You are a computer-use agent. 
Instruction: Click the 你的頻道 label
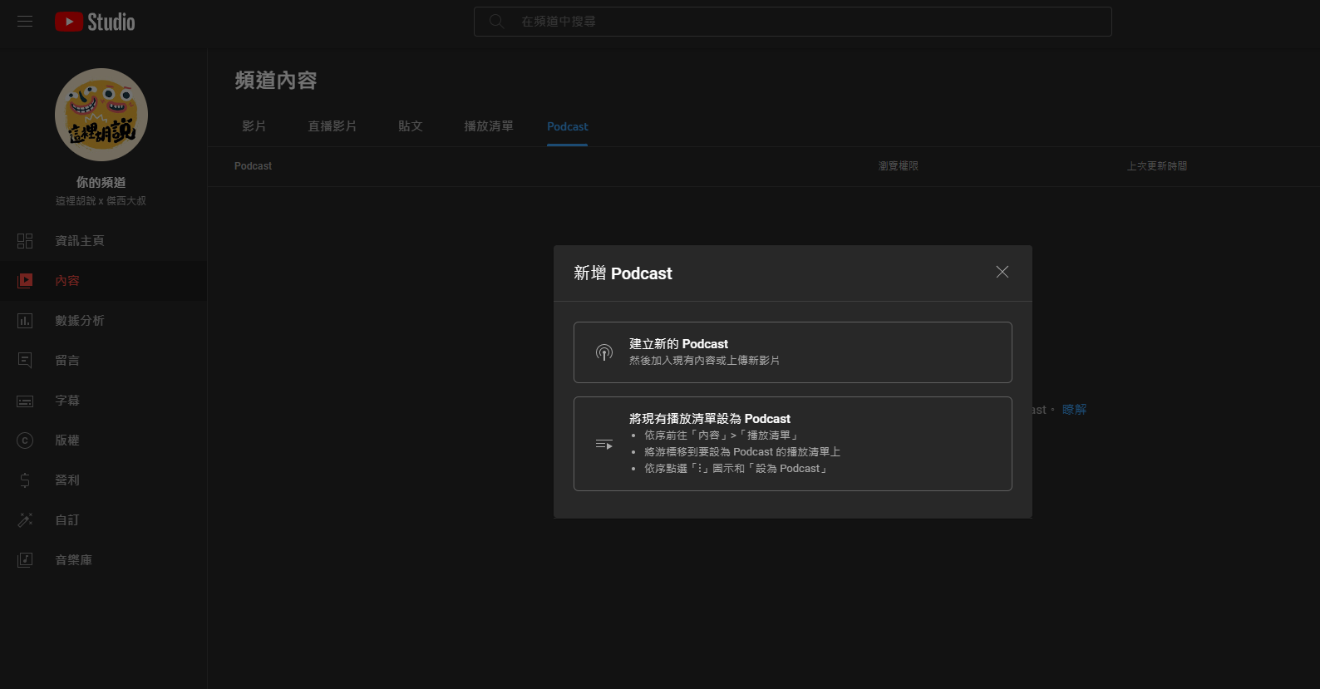point(101,182)
